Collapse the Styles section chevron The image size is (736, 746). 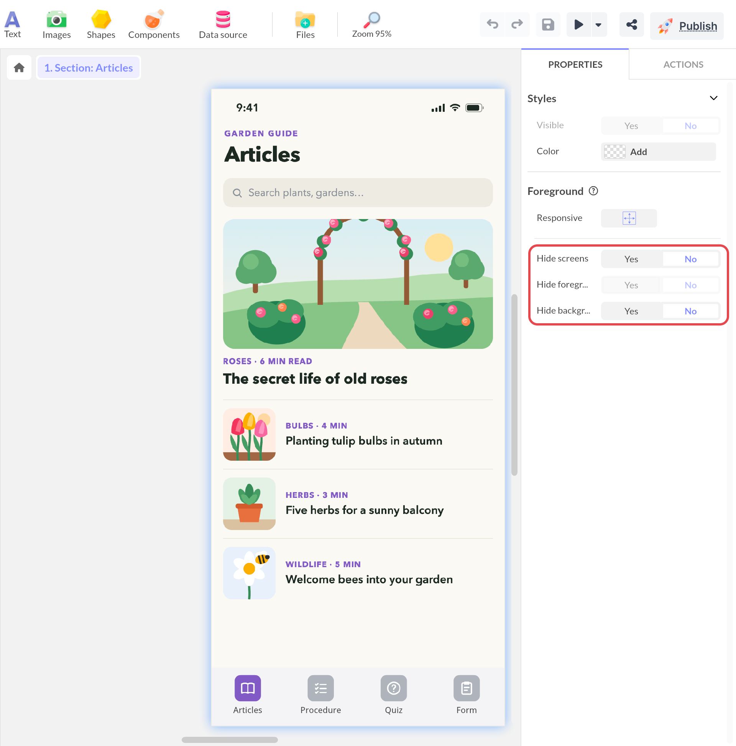click(x=714, y=98)
